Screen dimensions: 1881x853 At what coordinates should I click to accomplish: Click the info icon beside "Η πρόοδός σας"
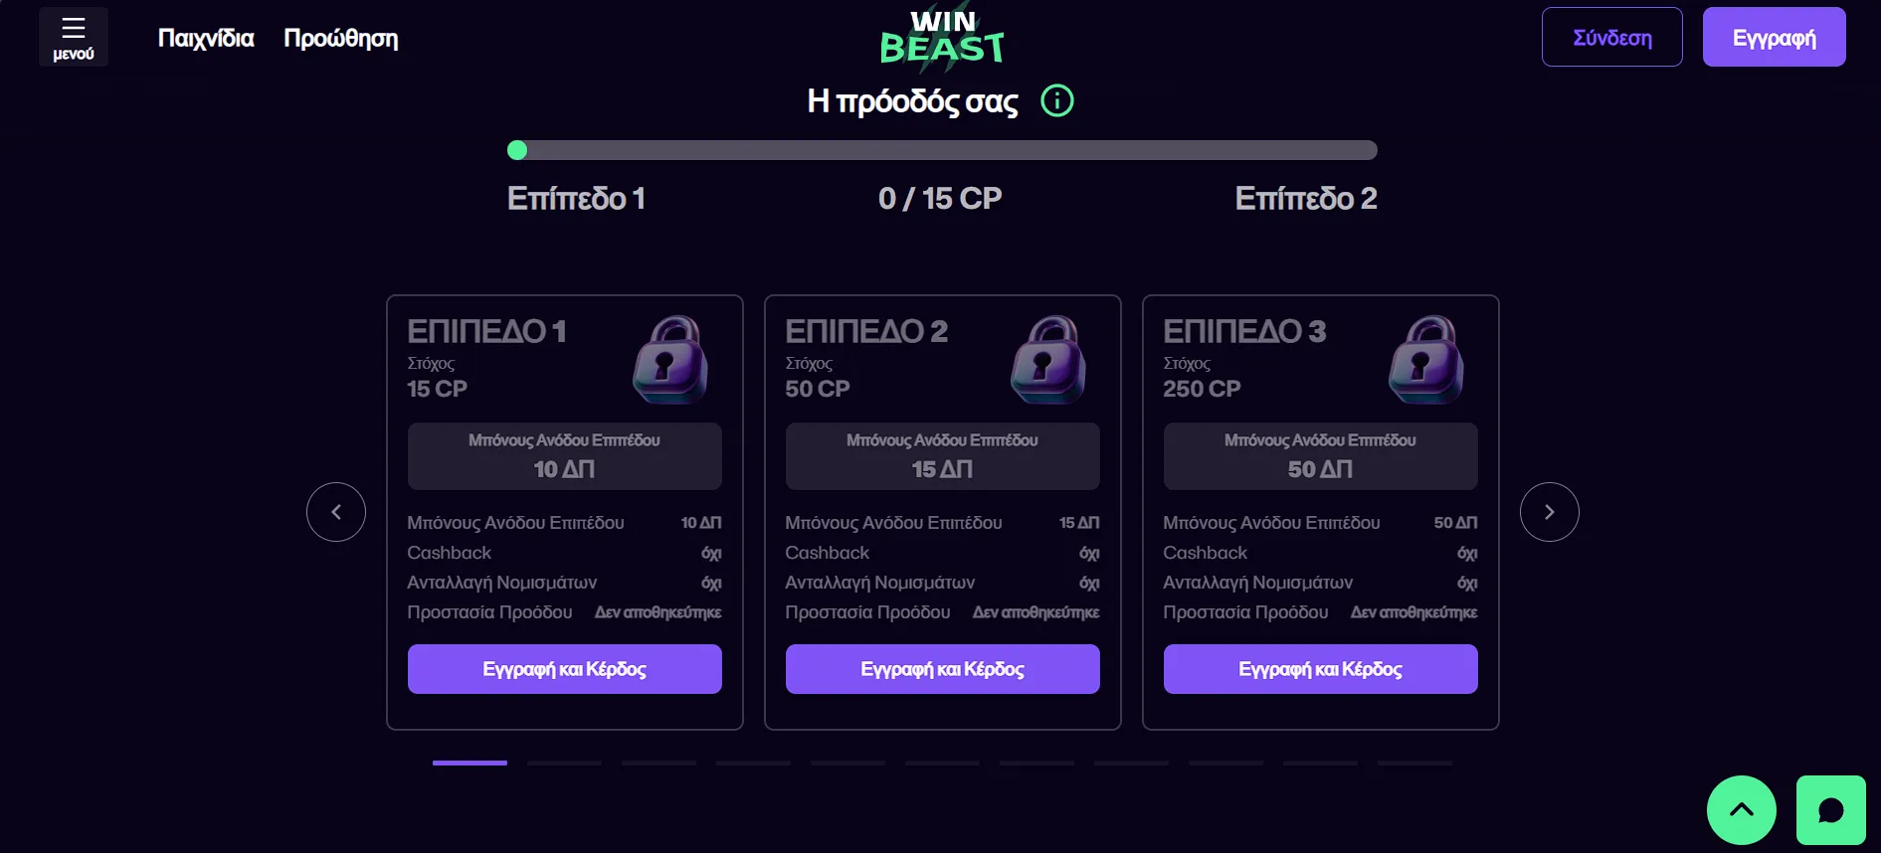(x=1057, y=100)
